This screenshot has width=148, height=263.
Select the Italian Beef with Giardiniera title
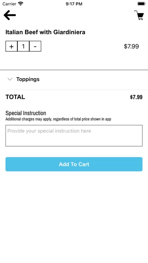point(45,32)
